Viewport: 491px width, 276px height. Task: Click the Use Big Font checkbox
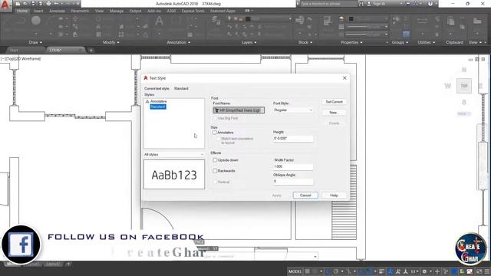[x=215, y=118]
